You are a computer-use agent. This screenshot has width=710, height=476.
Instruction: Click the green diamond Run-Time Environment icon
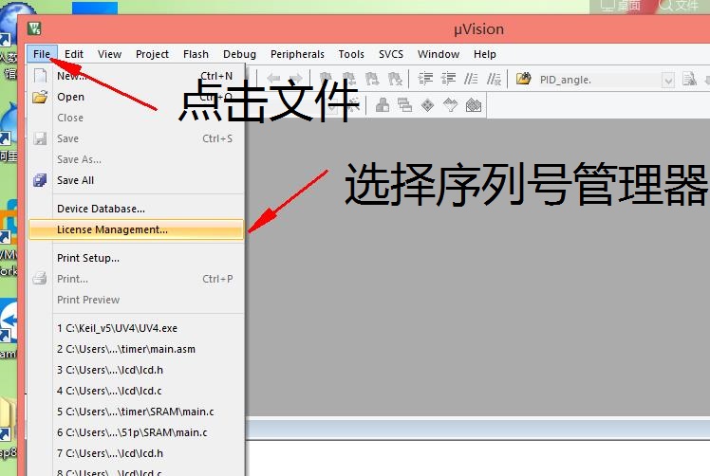427,105
